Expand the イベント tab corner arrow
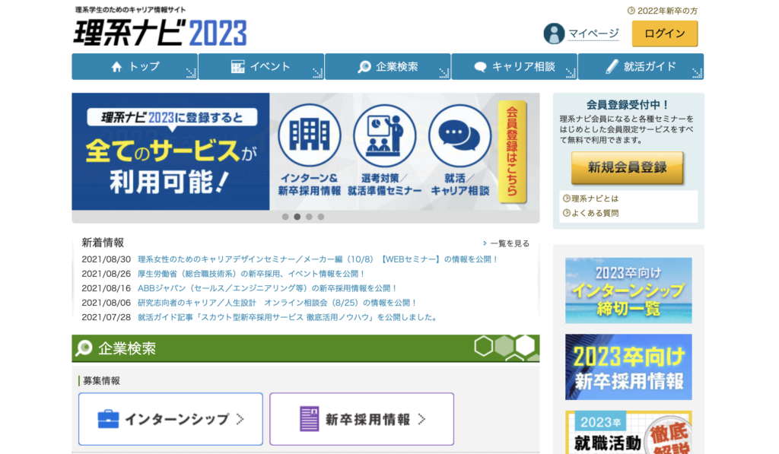The height and width of the screenshot is (454, 779). tap(318, 74)
